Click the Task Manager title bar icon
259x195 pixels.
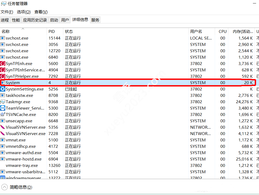(3, 4)
